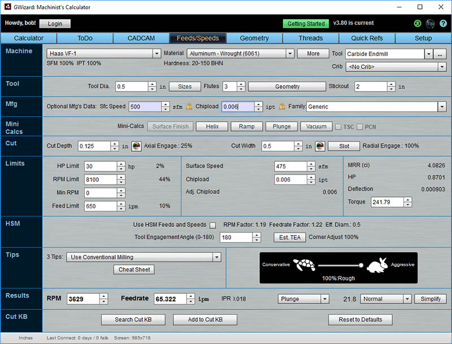Open the Plunge dropdown in Results
452x344 pixels.
[324, 299]
